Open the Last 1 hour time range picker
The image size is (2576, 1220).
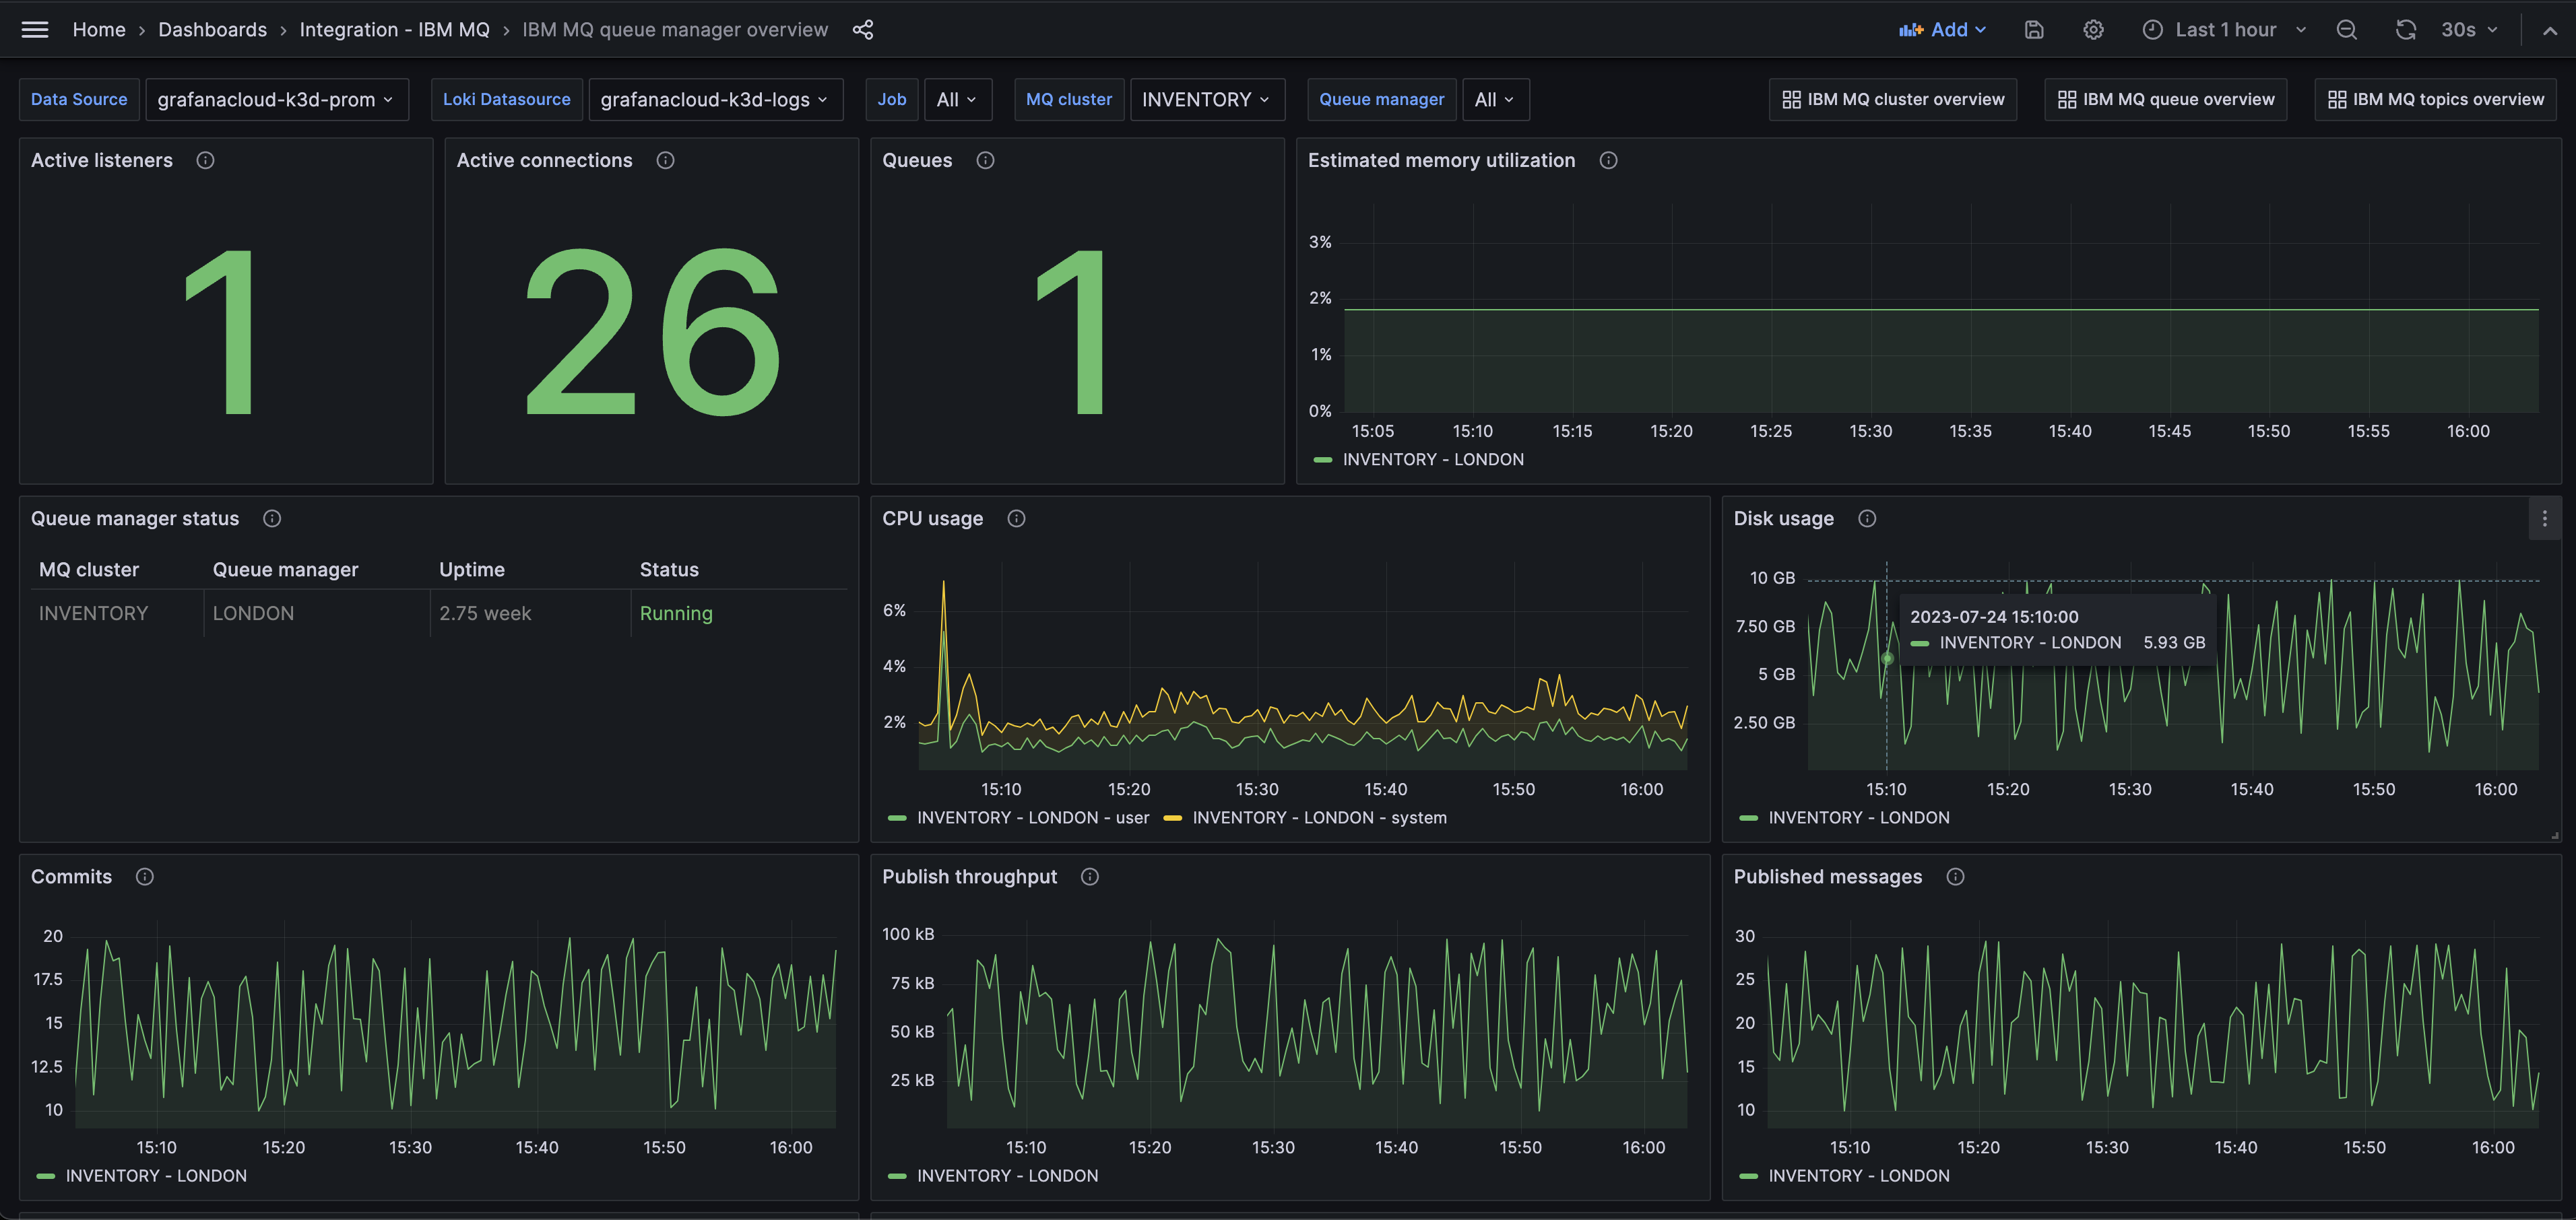pos(2222,29)
